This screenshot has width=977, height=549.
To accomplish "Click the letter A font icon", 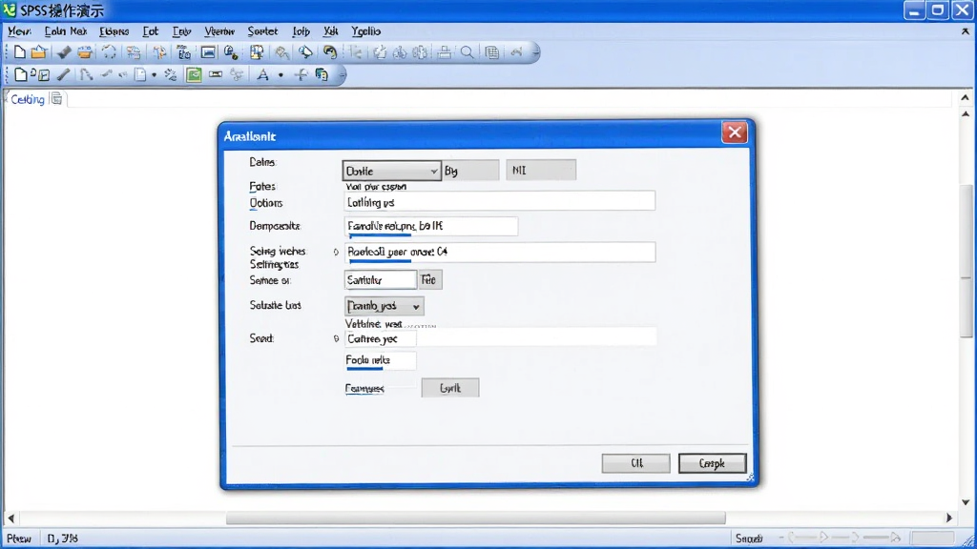I will pos(263,74).
